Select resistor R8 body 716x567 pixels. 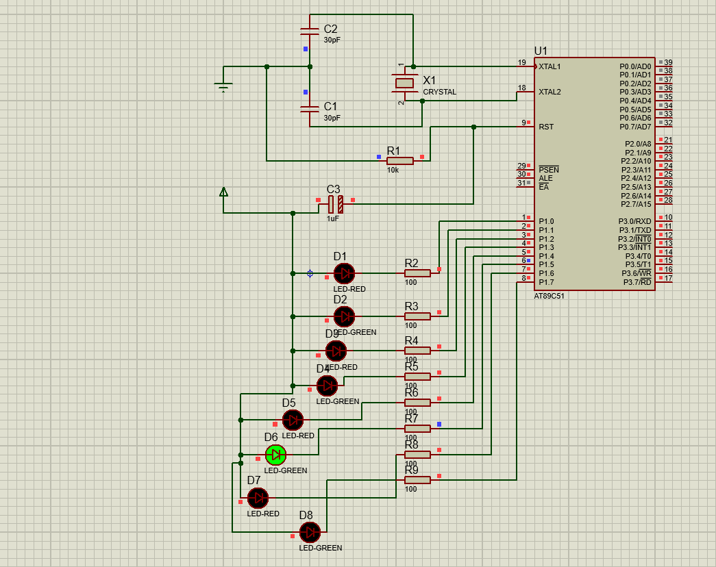point(417,455)
